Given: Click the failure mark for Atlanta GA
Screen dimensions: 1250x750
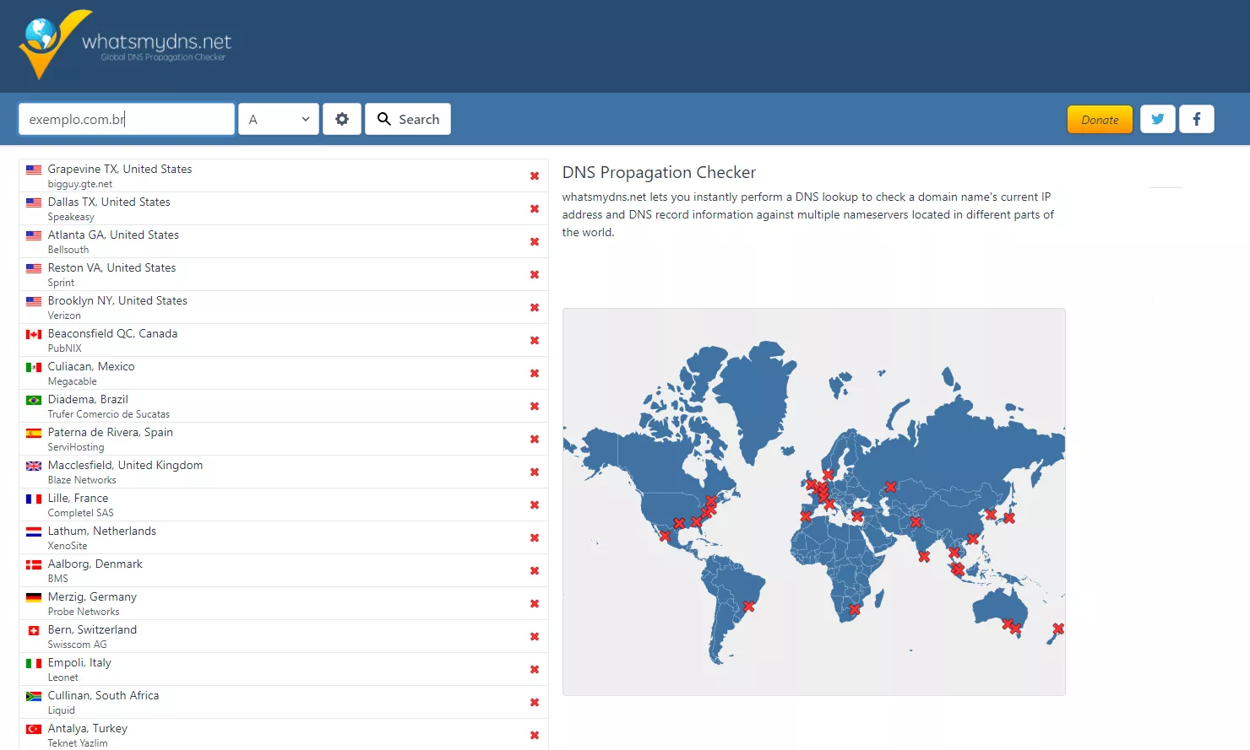Looking at the screenshot, I should [535, 241].
